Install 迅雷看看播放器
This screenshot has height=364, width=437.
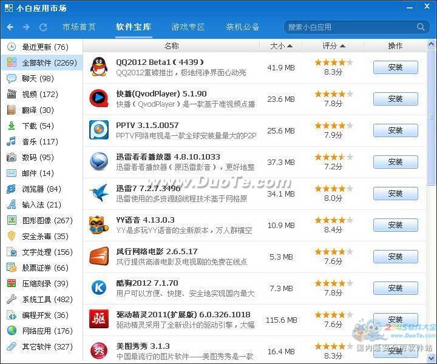tap(396, 162)
